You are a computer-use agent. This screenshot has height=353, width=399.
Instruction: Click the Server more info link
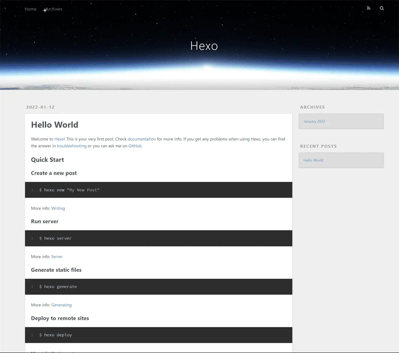tap(57, 256)
